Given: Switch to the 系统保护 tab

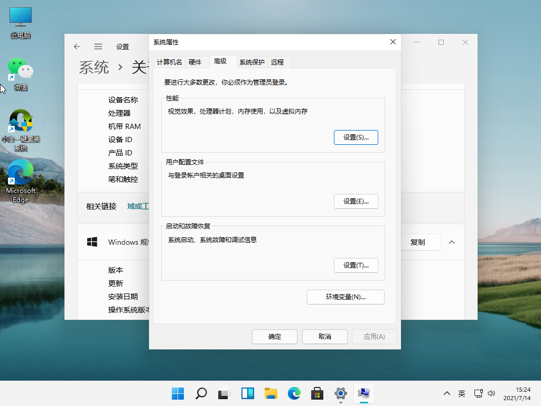Looking at the screenshot, I should (252, 62).
